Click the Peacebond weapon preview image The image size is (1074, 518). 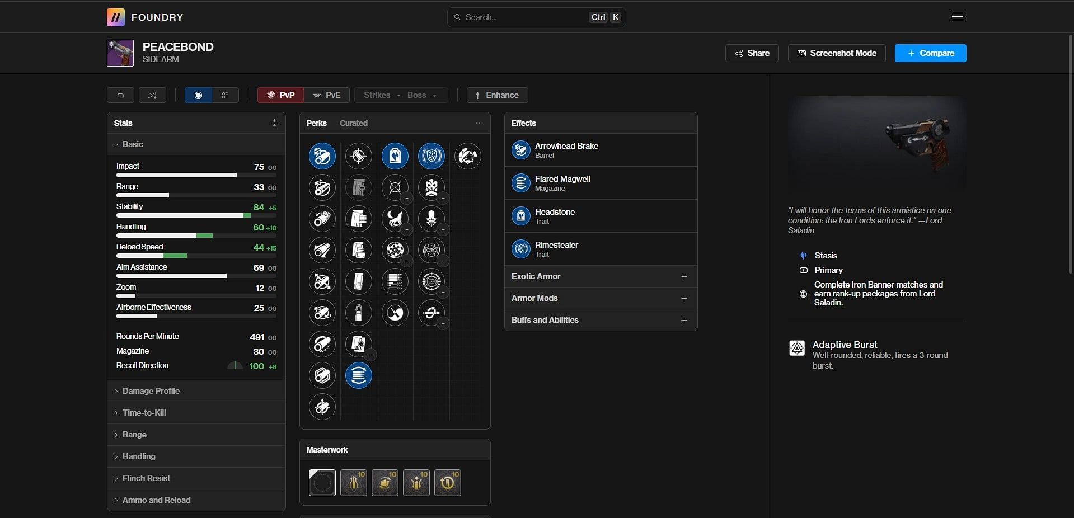coord(877,144)
